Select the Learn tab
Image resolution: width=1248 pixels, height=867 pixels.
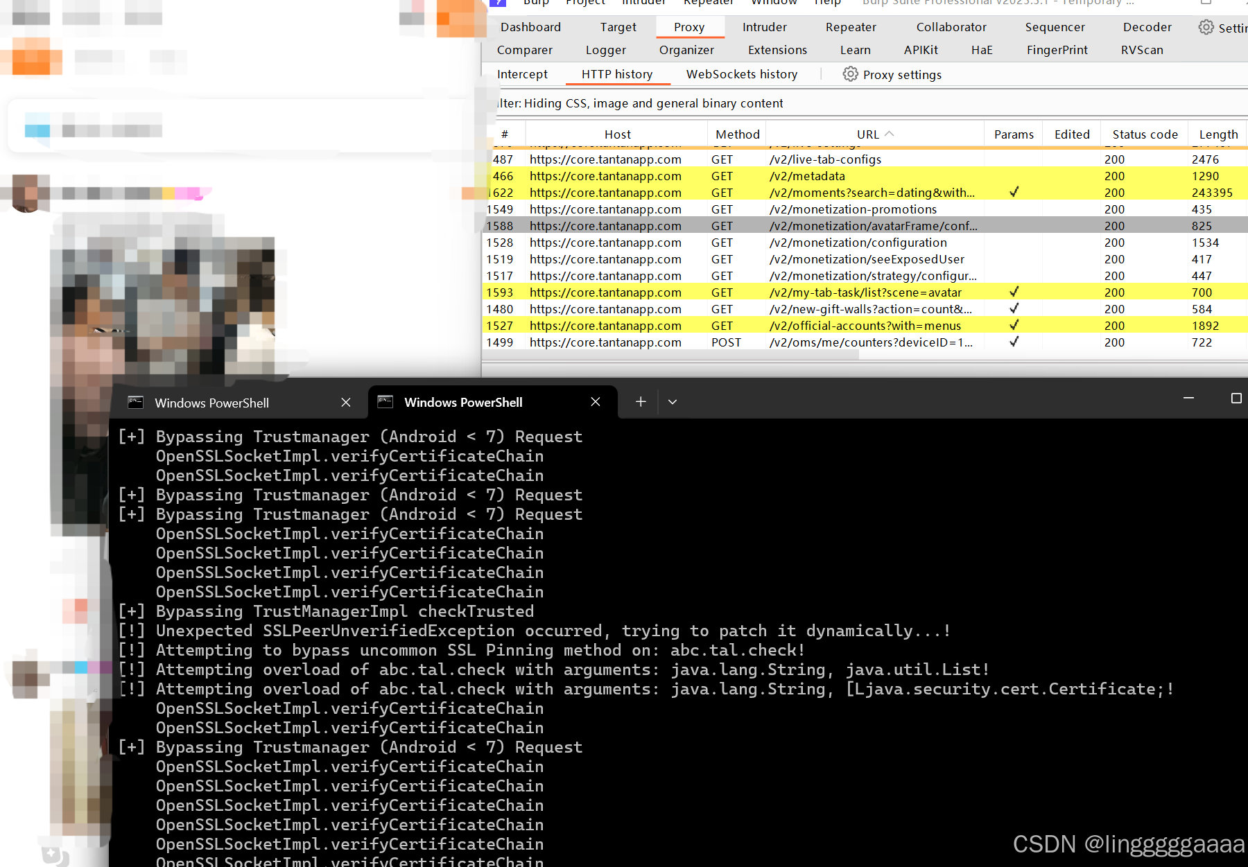[x=855, y=50]
